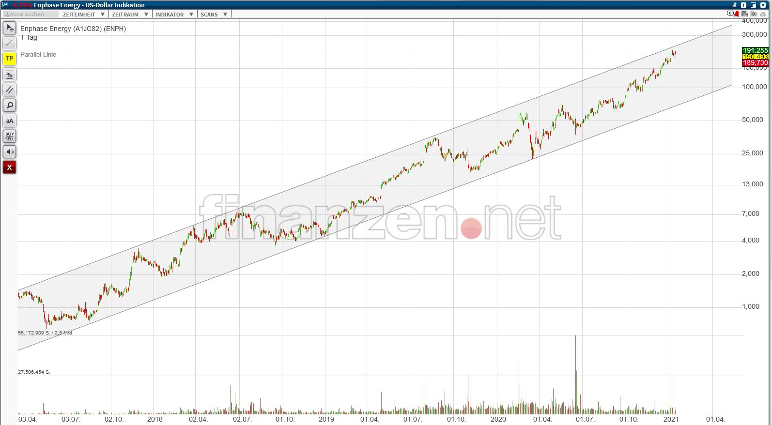Select the percent measurement tool

10,75
